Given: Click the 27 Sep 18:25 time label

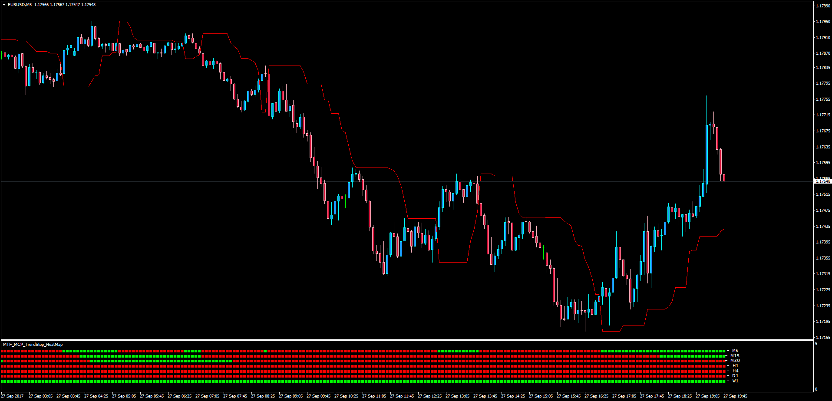Looking at the screenshot, I should coord(680,396).
